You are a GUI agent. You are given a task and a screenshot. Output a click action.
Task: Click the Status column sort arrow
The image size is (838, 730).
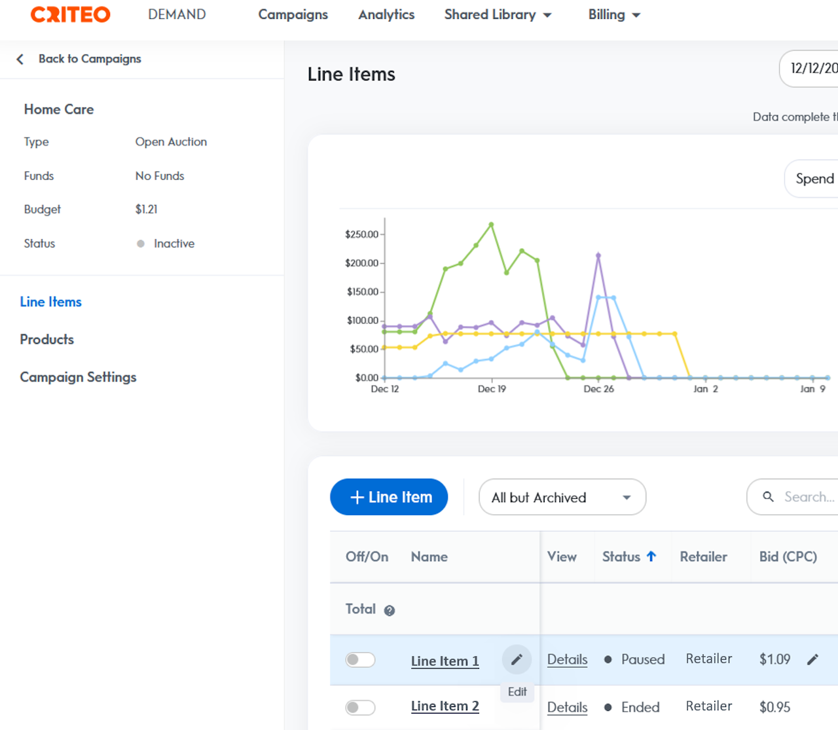tap(651, 557)
